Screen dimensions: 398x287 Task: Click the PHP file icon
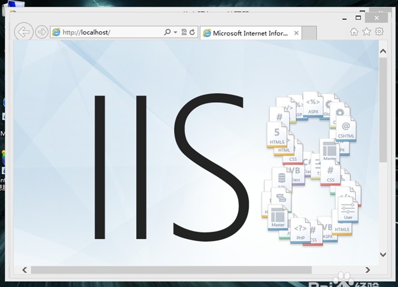tap(300, 231)
